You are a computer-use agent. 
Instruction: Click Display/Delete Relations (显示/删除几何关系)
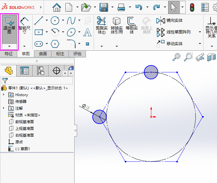tap(211, 27)
